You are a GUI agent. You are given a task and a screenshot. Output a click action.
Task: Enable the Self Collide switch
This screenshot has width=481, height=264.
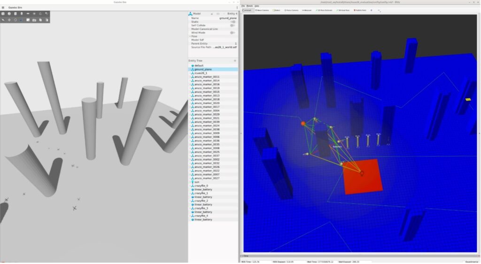pos(233,25)
